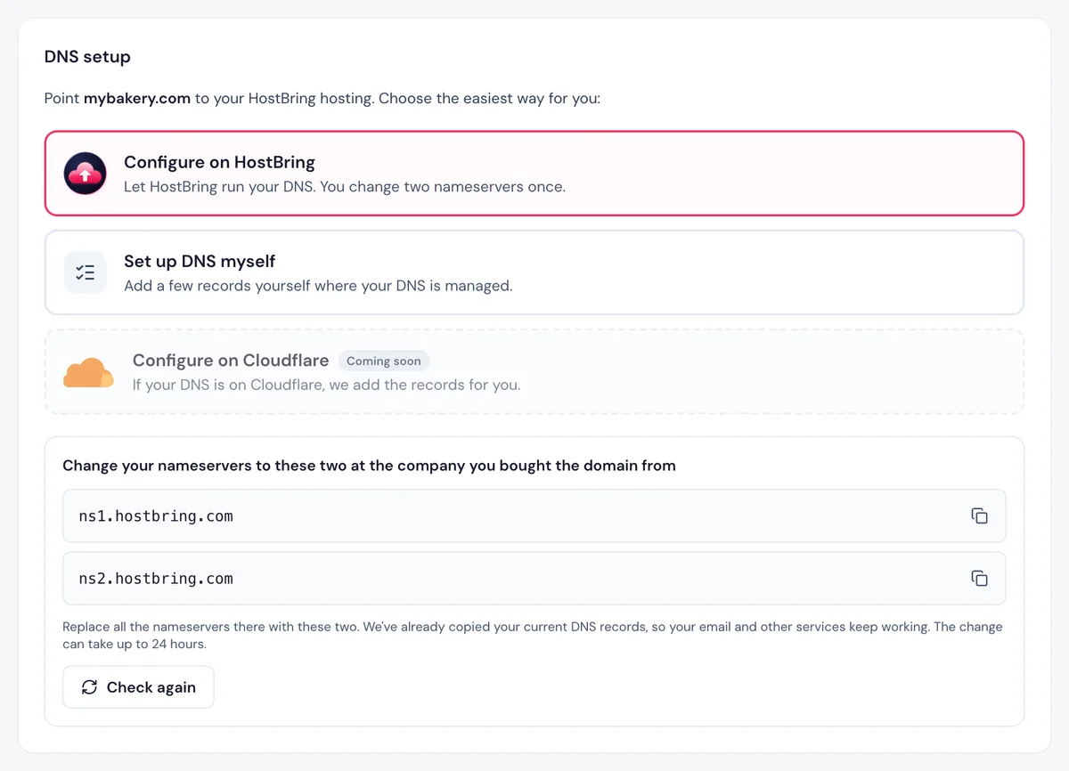Image resolution: width=1069 pixels, height=771 pixels.
Task: Click the Coming soon badge
Action: pos(384,361)
